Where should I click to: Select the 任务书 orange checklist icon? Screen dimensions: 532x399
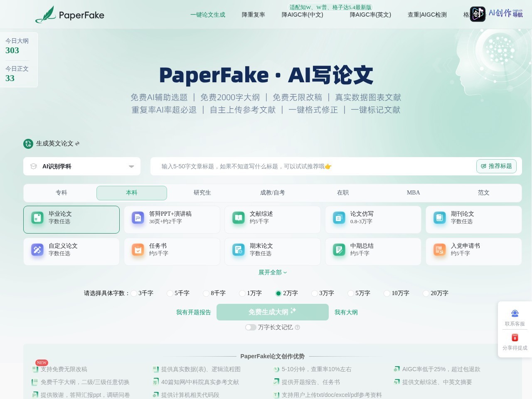138,249
